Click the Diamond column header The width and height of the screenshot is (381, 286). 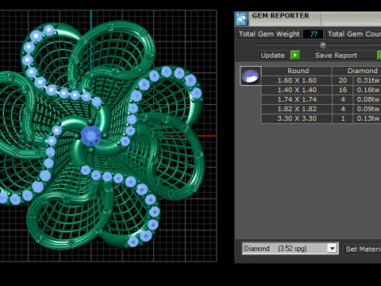point(356,71)
